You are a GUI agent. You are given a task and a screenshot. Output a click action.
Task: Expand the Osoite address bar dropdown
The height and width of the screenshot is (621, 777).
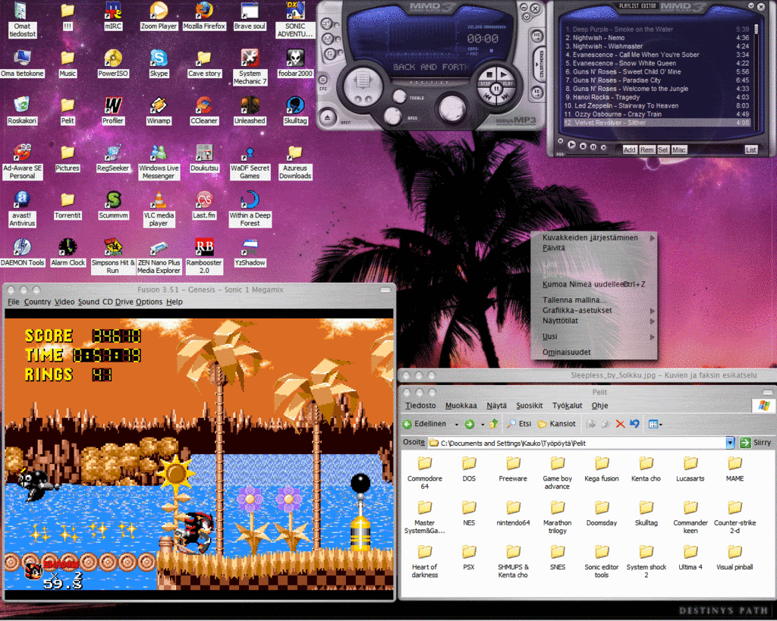pyautogui.click(x=730, y=443)
